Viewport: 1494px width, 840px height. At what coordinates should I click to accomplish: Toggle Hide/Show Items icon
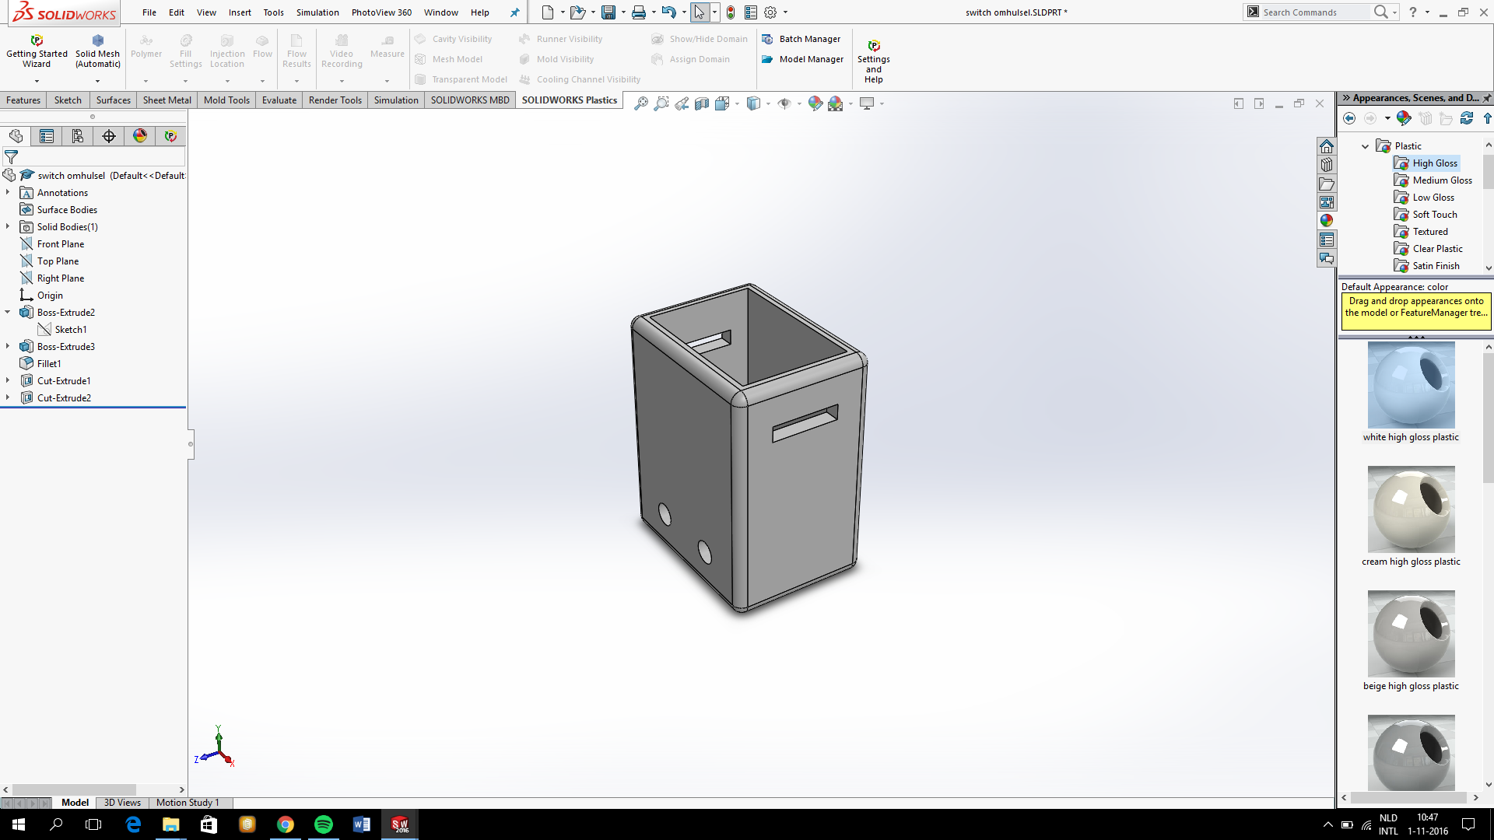[x=784, y=103]
